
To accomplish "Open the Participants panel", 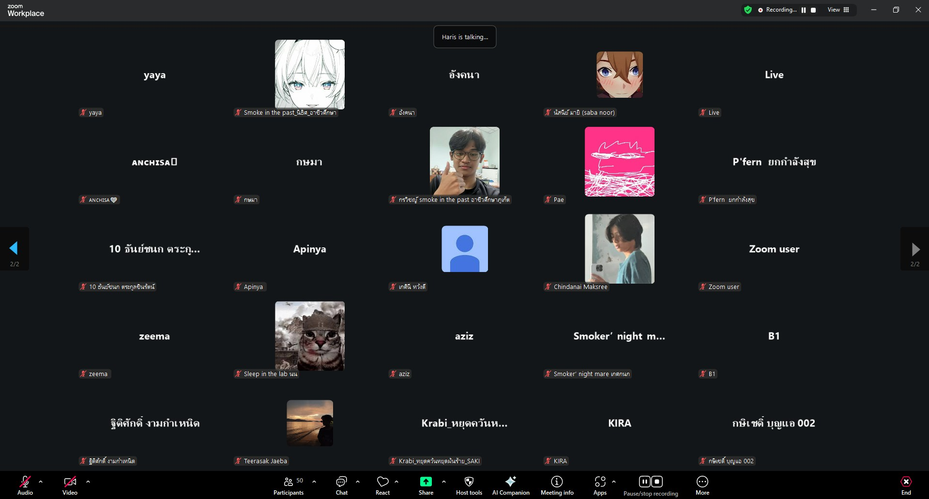I will pos(289,485).
